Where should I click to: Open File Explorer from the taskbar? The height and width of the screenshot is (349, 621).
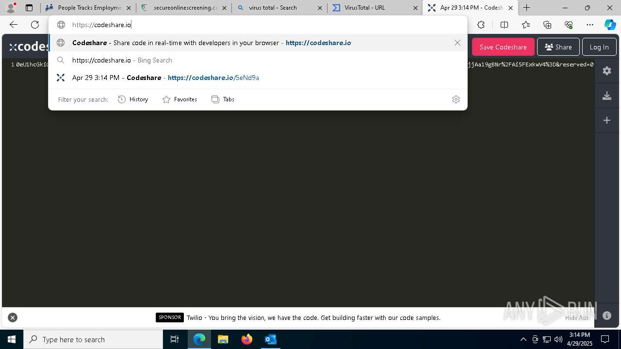coord(223,339)
